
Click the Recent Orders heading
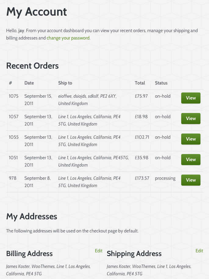(32, 66)
